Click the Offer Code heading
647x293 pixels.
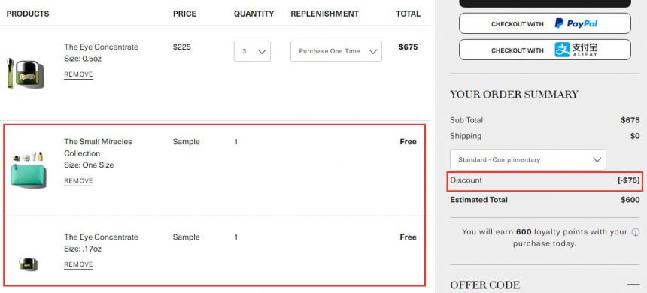click(484, 285)
